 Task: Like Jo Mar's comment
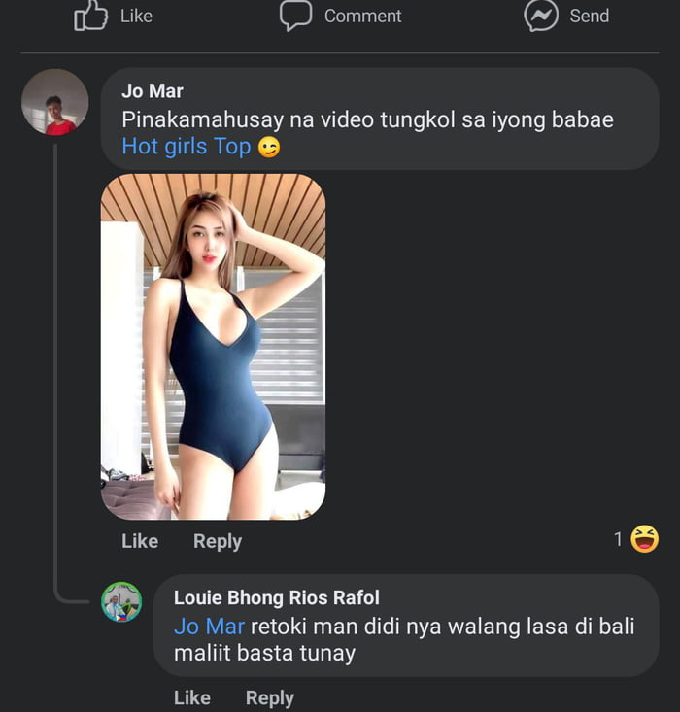pyautogui.click(x=140, y=541)
